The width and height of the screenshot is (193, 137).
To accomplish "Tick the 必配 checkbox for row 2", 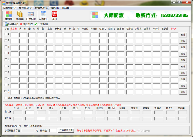I will click(x=6, y=40).
